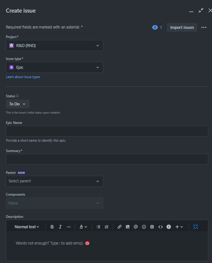Open the Components dropdown showing None

(54, 203)
